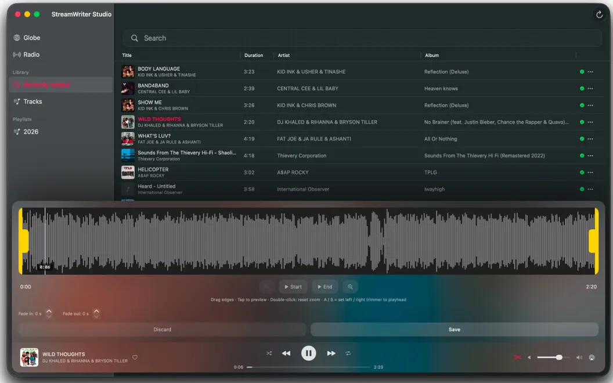Preview from trim Start button
The width and height of the screenshot is (613, 383).
pyautogui.click(x=293, y=287)
